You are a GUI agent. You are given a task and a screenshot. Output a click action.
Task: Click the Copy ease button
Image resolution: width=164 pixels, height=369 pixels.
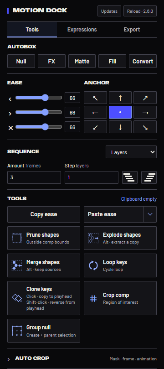(x=44, y=214)
